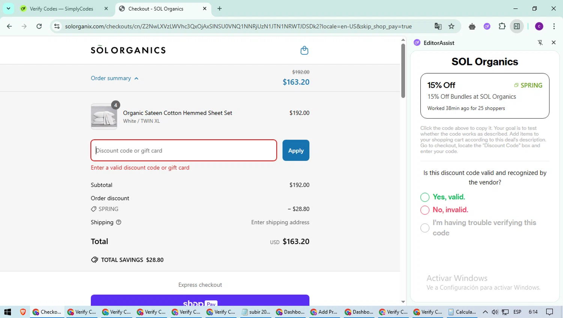Click the sheet set product thumbnail
Image resolution: width=563 pixels, height=318 pixels.
click(104, 117)
